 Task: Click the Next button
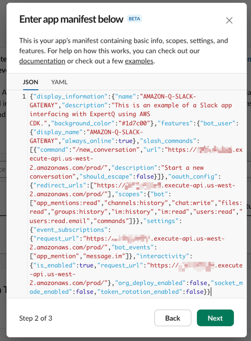tap(215, 318)
